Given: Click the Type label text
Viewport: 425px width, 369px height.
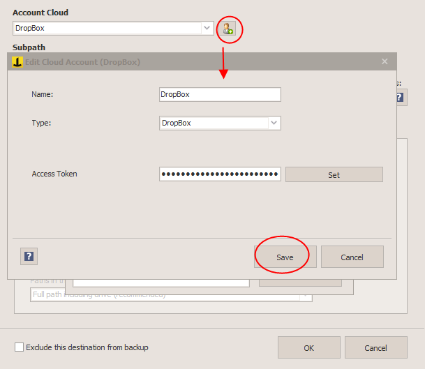Looking at the screenshot, I should (x=41, y=123).
